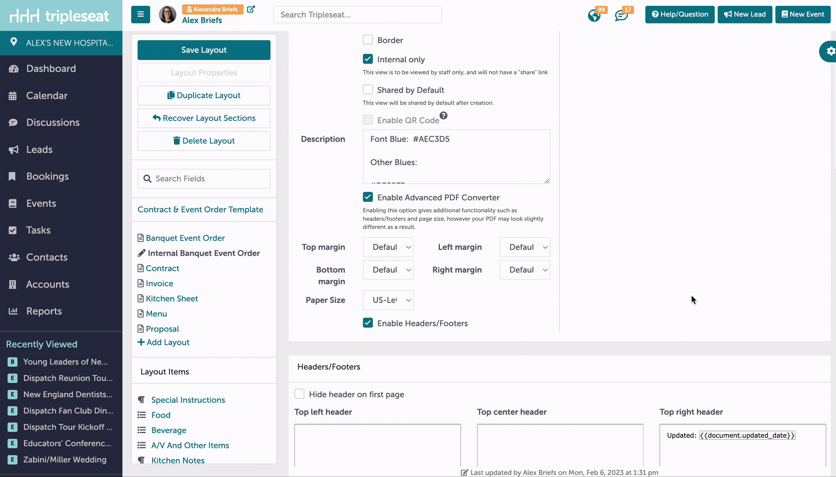Click Delete Layout
Screen dimensions: 836x477
tap(204, 141)
